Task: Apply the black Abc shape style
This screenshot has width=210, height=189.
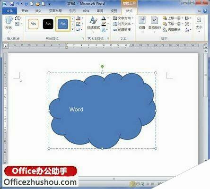Action: click(x=48, y=24)
